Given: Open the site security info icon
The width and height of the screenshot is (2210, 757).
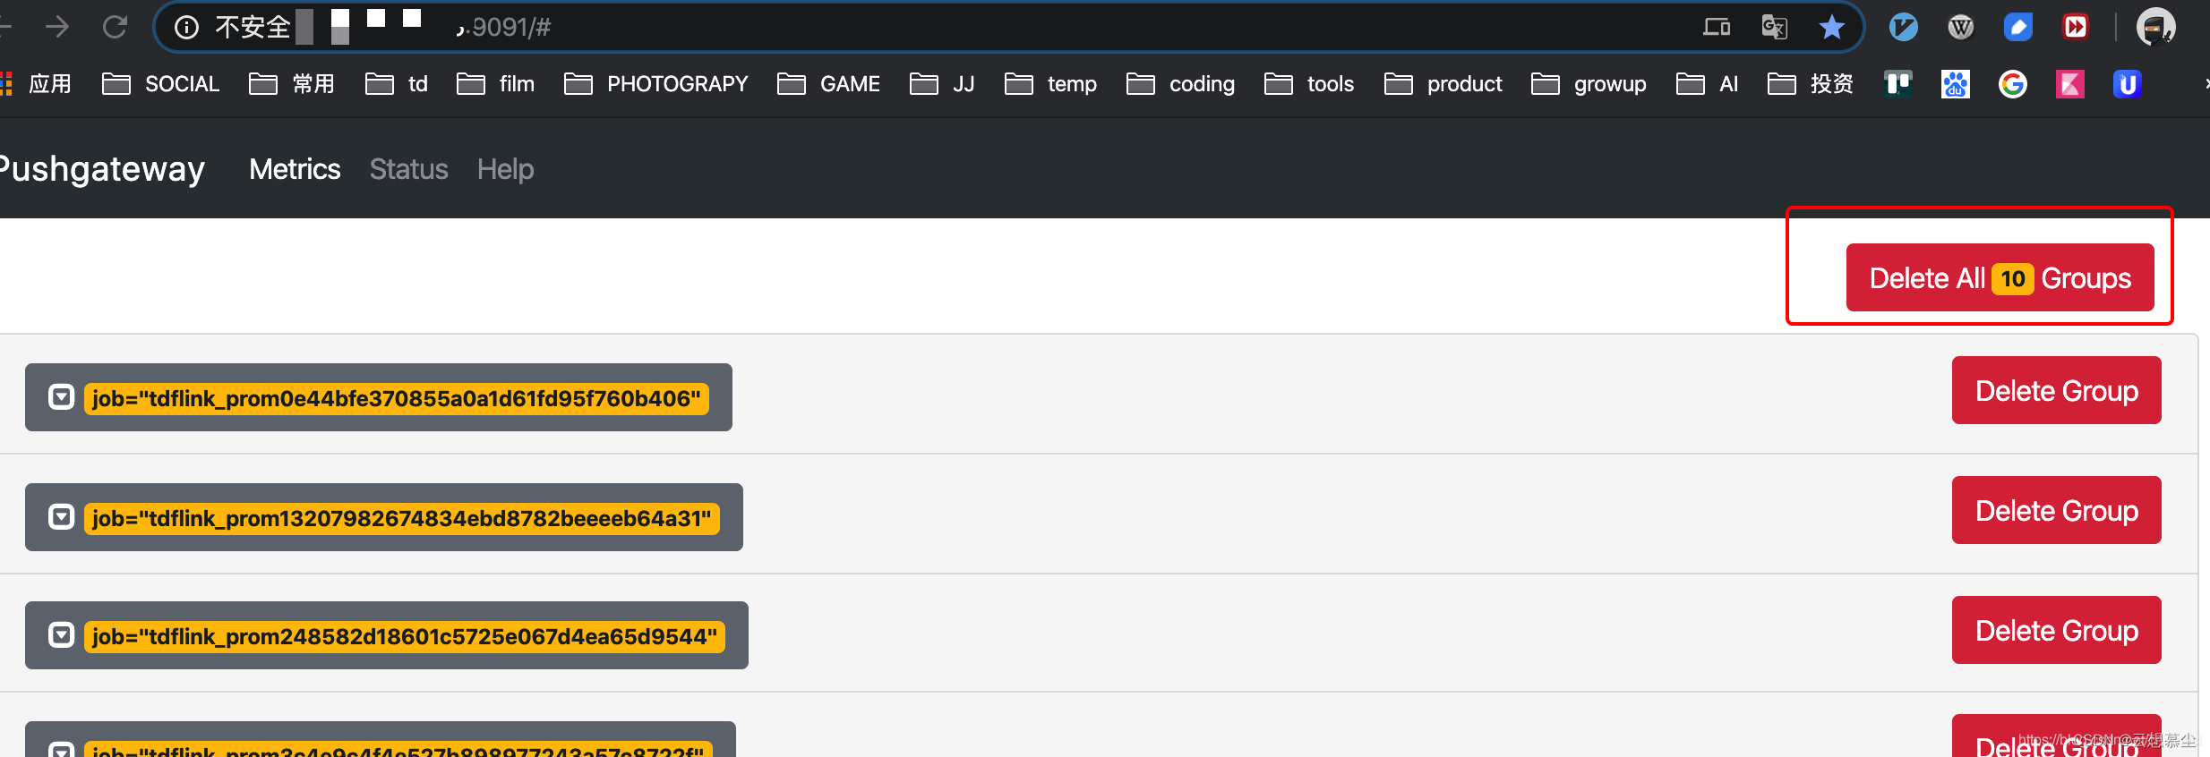Looking at the screenshot, I should coord(186,28).
